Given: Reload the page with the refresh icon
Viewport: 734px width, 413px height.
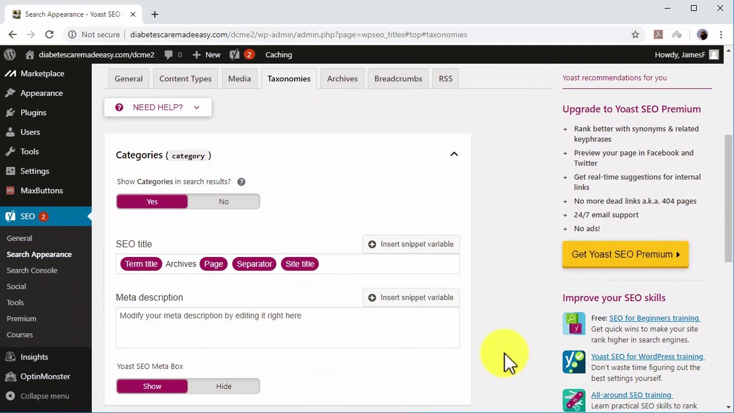Looking at the screenshot, I should [49, 34].
